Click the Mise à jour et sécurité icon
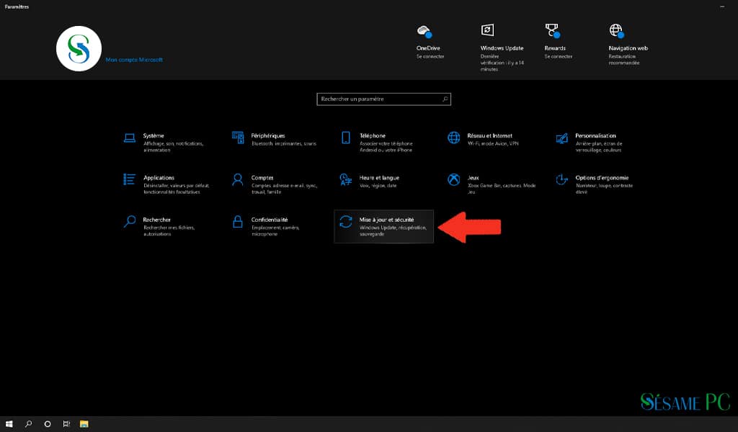 (x=346, y=222)
